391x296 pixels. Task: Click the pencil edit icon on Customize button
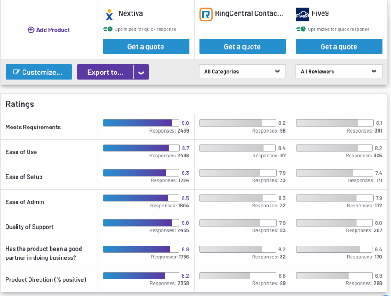17,72
